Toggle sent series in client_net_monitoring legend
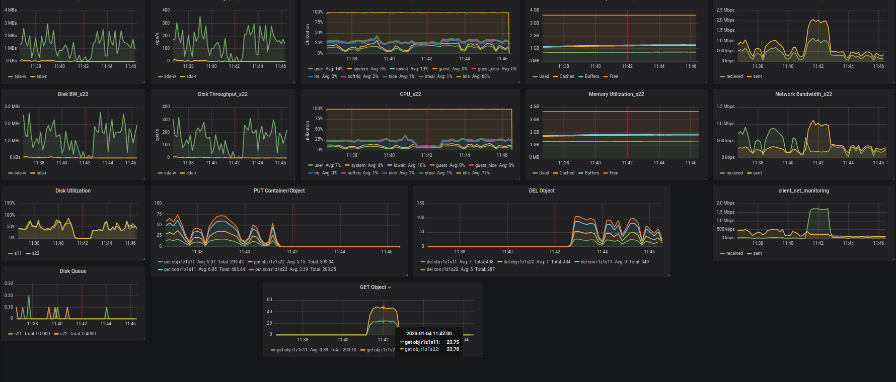 [x=757, y=253]
